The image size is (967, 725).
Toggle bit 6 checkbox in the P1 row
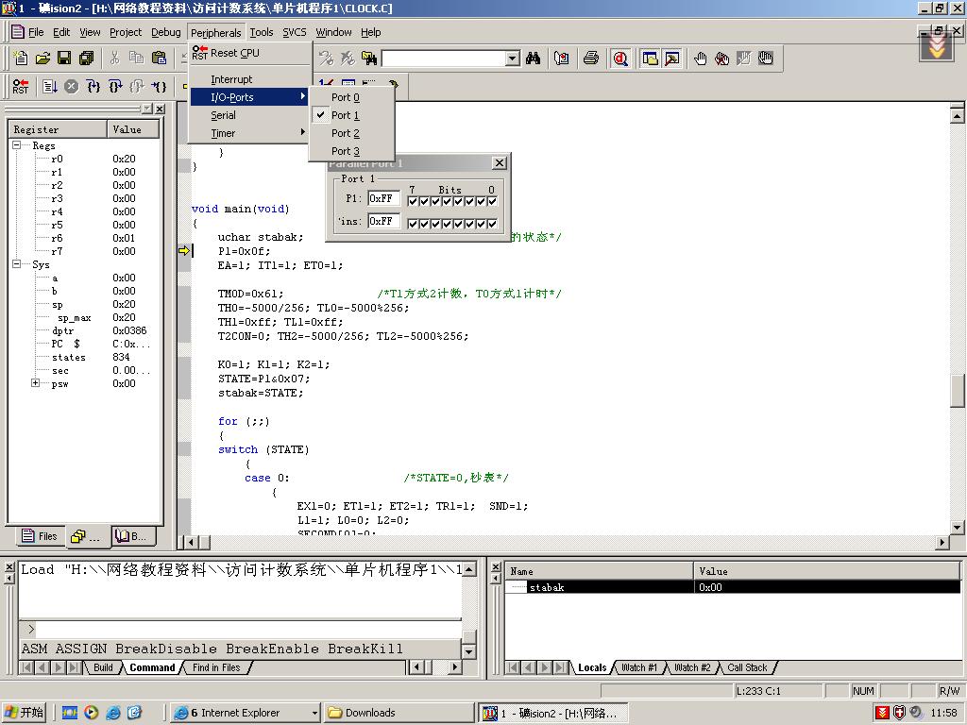(424, 201)
